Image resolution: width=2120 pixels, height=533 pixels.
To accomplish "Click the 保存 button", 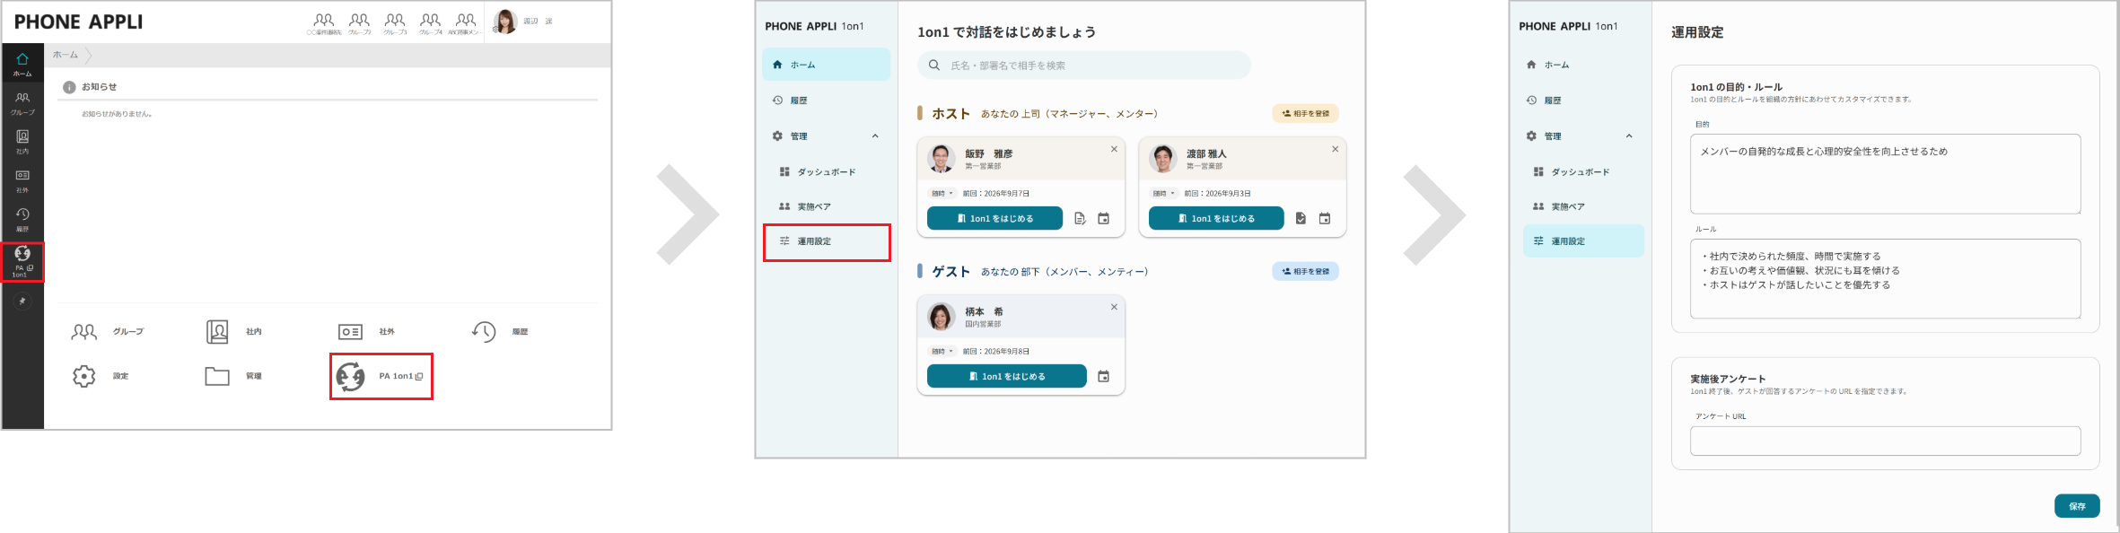I will pyautogui.click(x=2077, y=506).
